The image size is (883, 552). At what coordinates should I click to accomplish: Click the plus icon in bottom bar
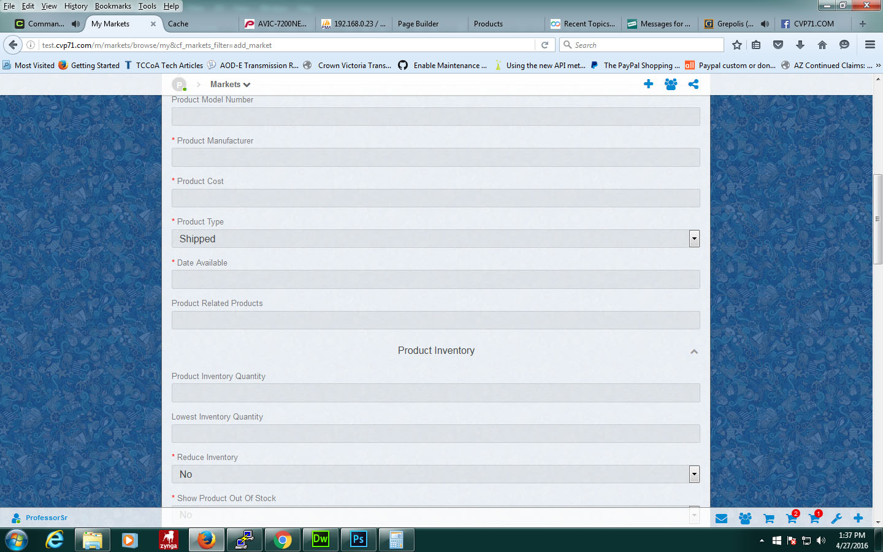click(x=858, y=518)
